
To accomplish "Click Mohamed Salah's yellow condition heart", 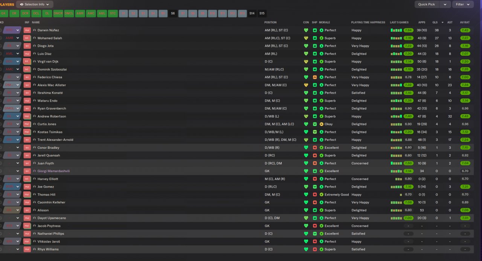I will 306,38.
